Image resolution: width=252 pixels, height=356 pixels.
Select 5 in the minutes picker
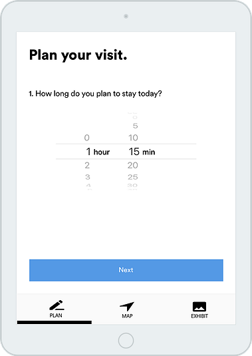click(136, 126)
